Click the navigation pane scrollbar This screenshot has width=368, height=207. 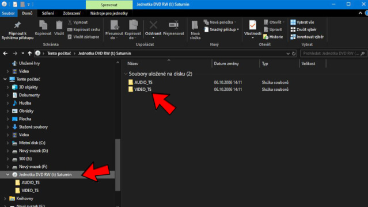click(x=118, y=165)
